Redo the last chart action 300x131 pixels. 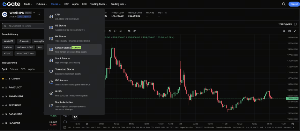[x=135, y=31]
